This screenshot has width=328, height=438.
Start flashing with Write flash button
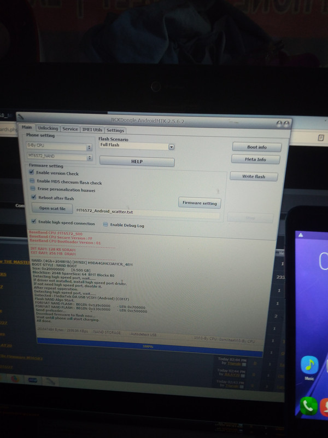tap(254, 176)
